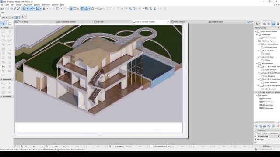Viewport: 280px width, 157px height.
Task: Open the File menu
Action: [x=2, y=5]
